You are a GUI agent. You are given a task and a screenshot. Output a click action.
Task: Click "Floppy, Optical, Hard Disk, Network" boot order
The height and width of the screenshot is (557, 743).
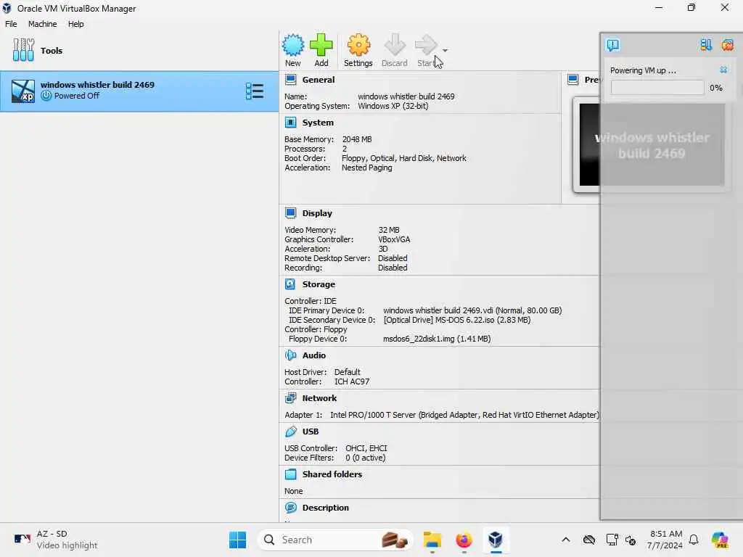click(x=403, y=158)
